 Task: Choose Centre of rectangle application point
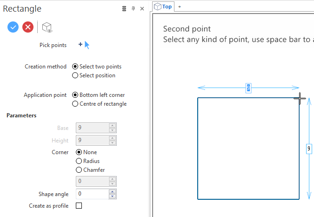[100, 104]
